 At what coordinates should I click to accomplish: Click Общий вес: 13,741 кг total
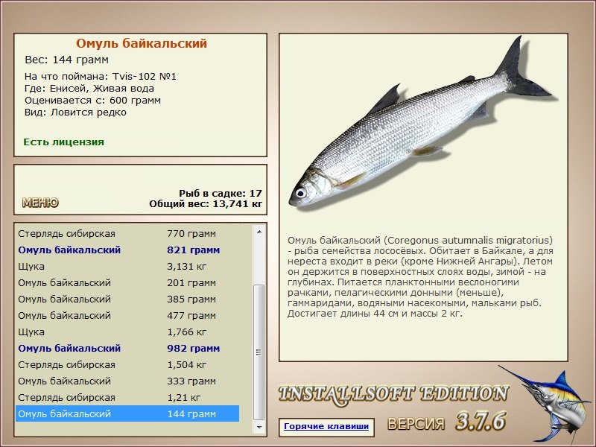[206, 203]
